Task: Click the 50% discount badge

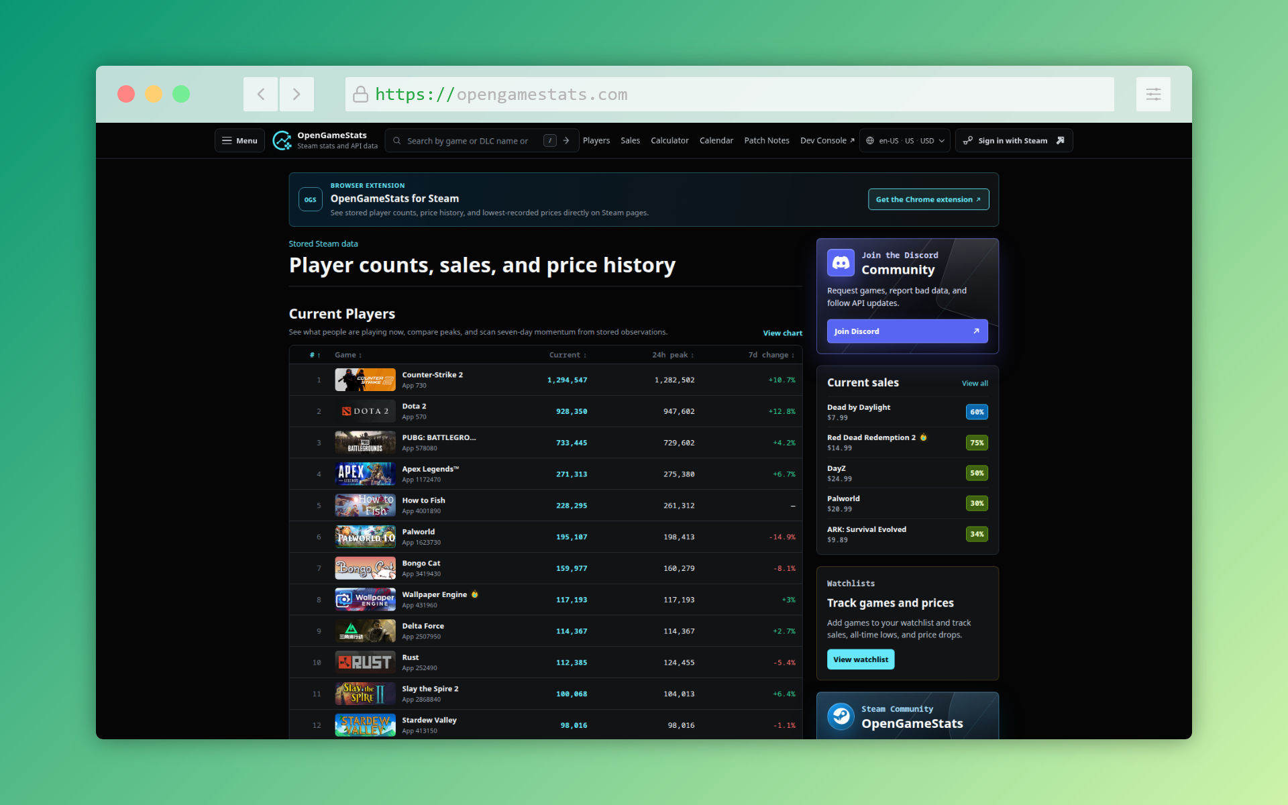Action: pos(977,473)
